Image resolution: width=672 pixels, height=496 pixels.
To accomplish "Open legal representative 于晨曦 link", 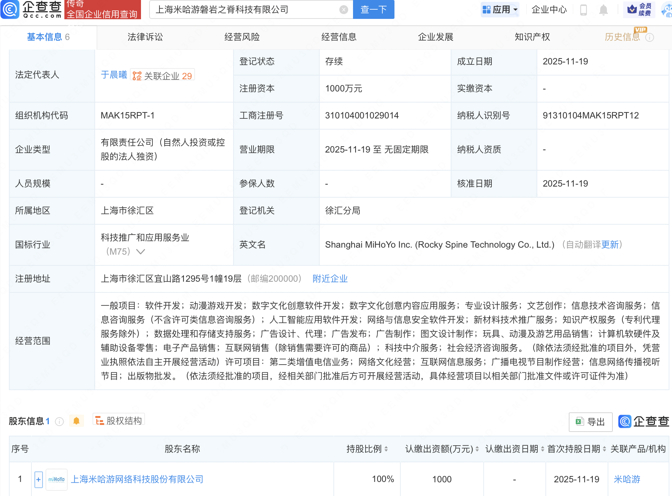I will [x=114, y=75].
